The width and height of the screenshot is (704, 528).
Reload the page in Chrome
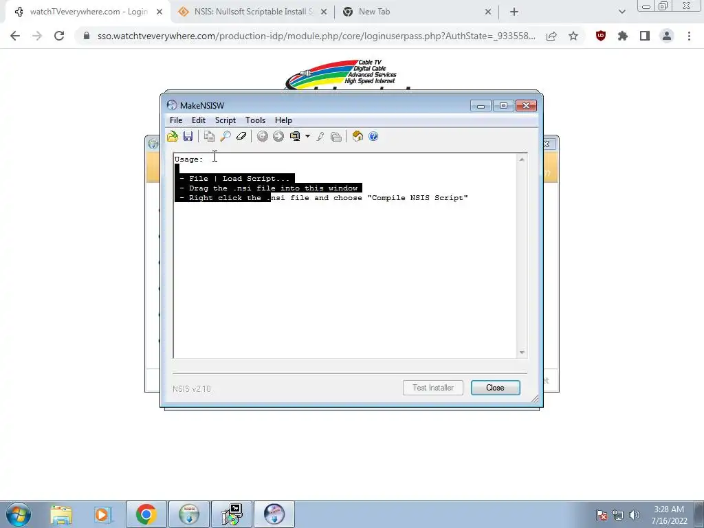(59, 36)
